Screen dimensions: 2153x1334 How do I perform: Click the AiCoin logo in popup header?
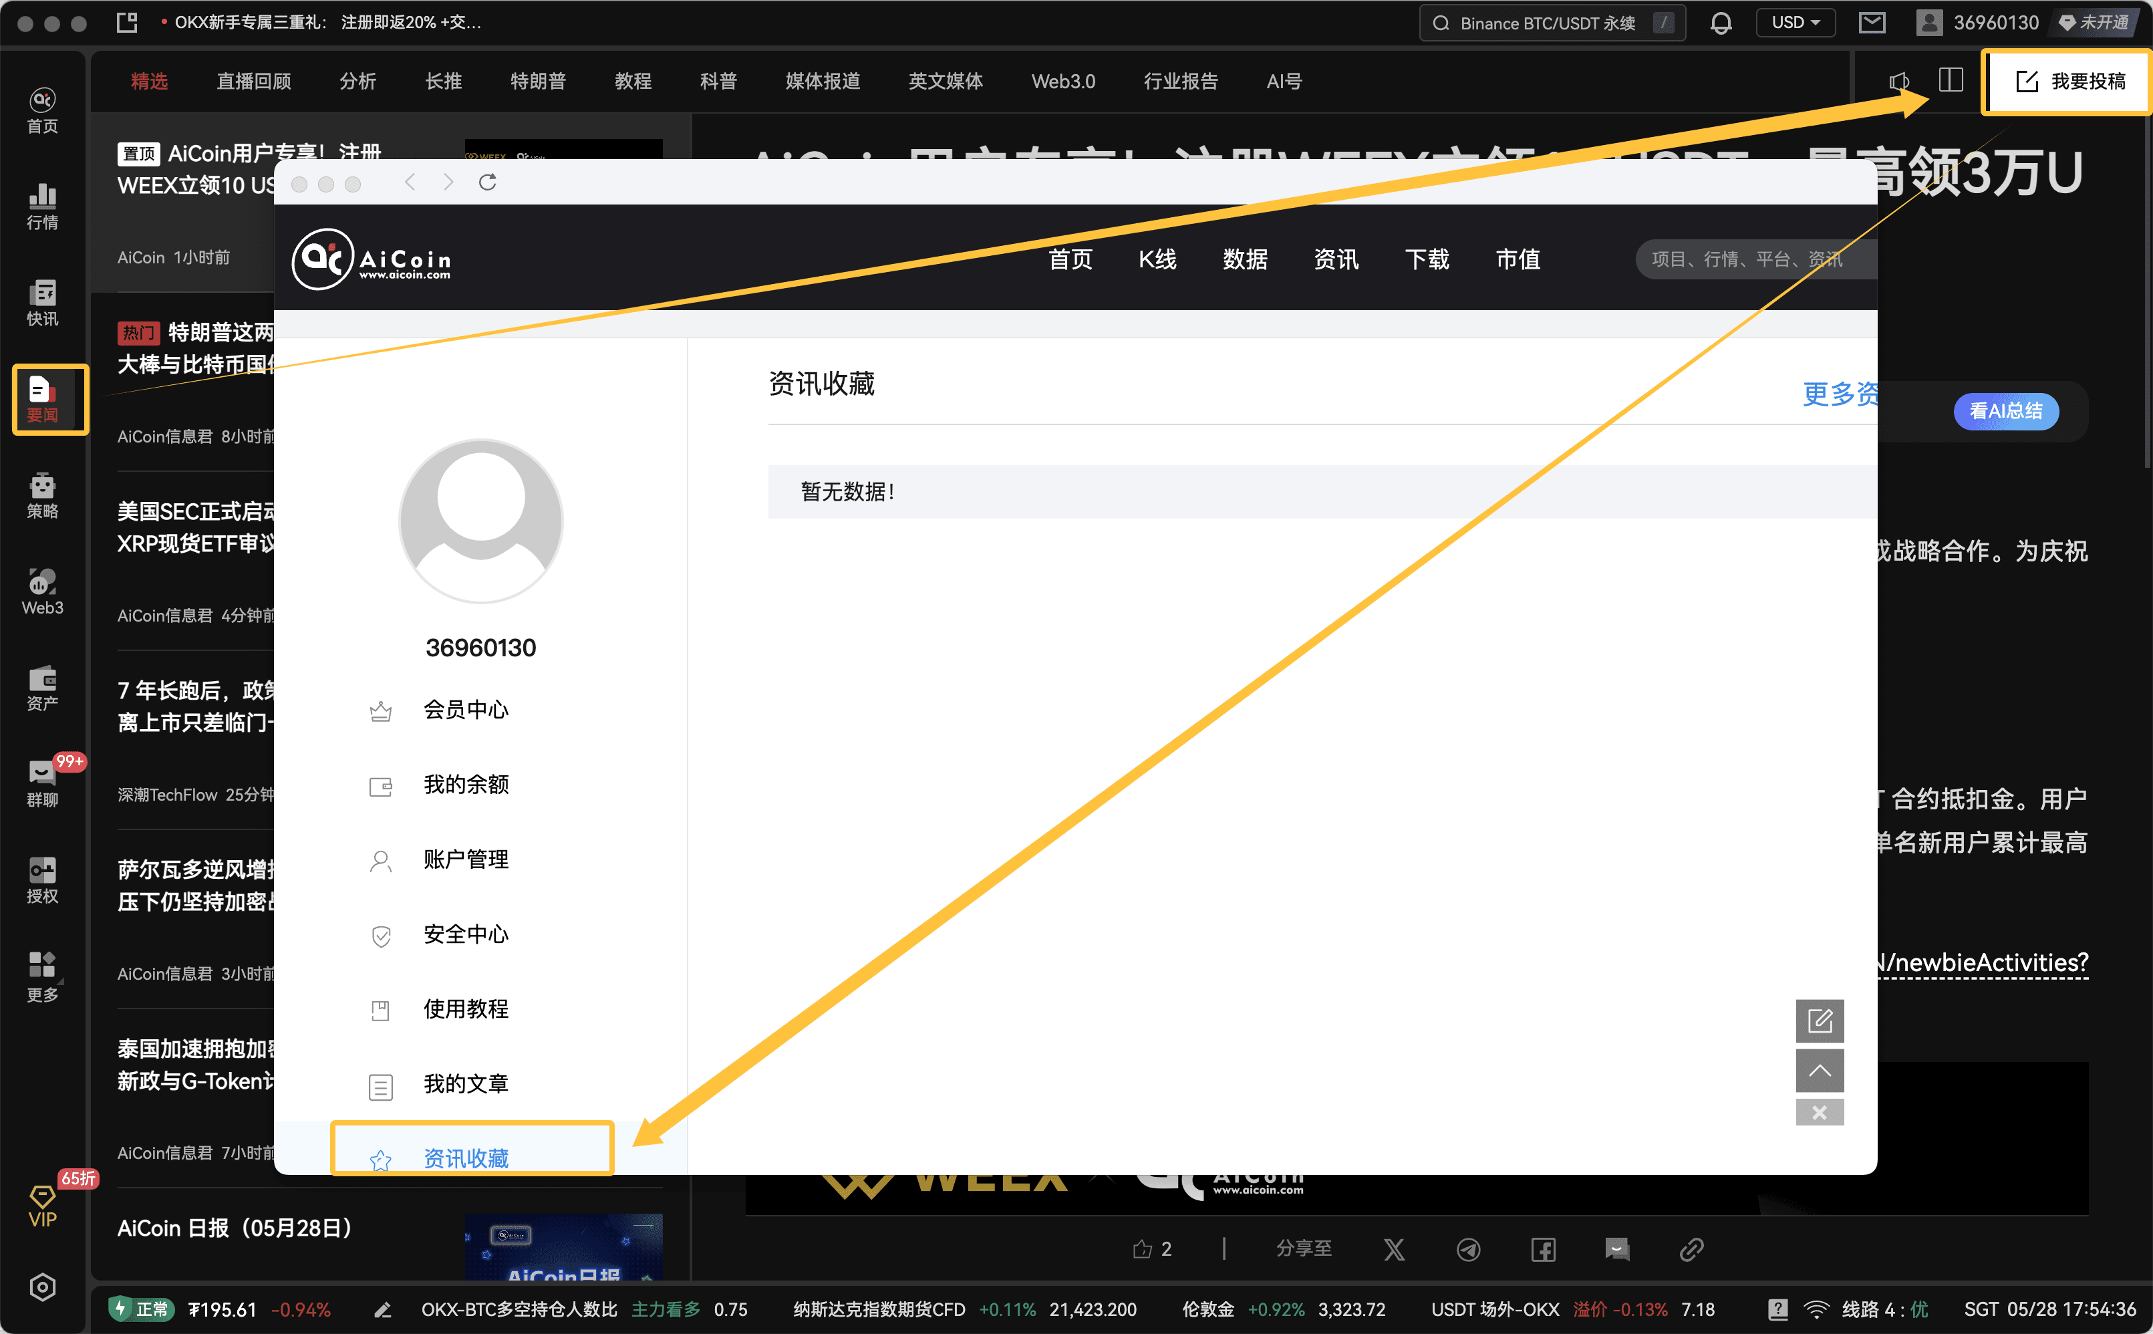[x=372, y=259]
